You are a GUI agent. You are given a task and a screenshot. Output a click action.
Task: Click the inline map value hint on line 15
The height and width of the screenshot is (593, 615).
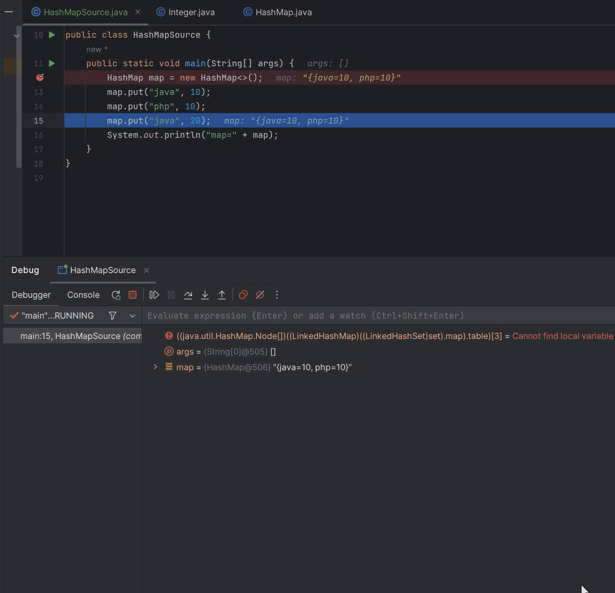(x=286, y=121)
